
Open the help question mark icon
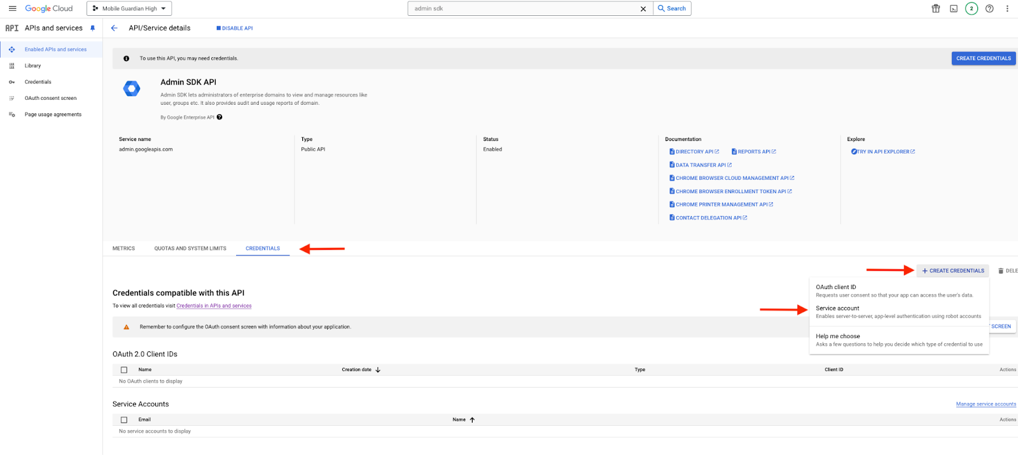pos(989,9)
